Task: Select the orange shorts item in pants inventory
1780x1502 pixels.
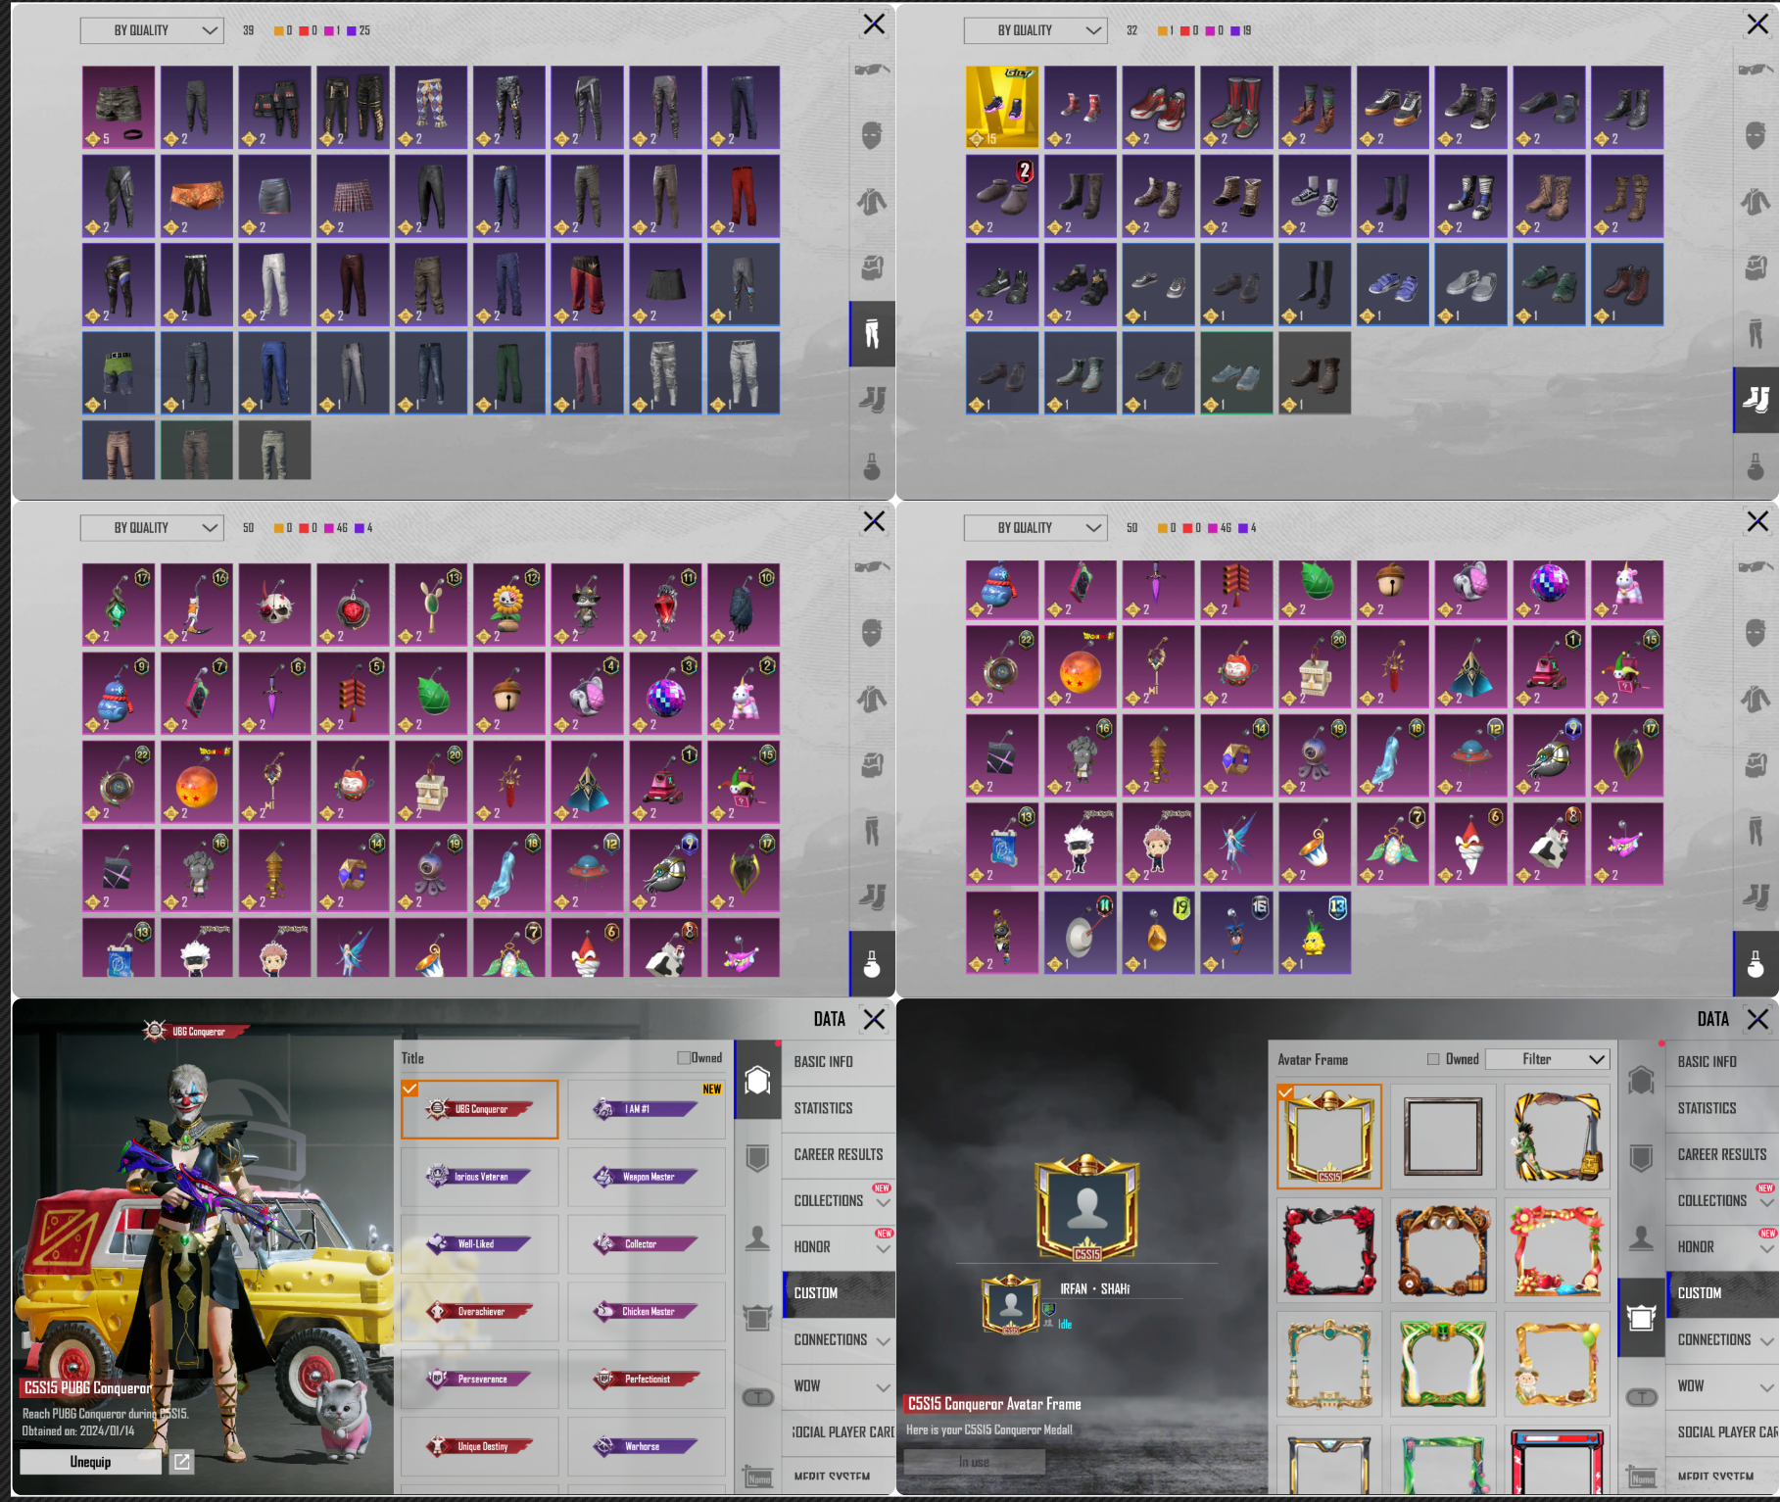Action: 197,196
